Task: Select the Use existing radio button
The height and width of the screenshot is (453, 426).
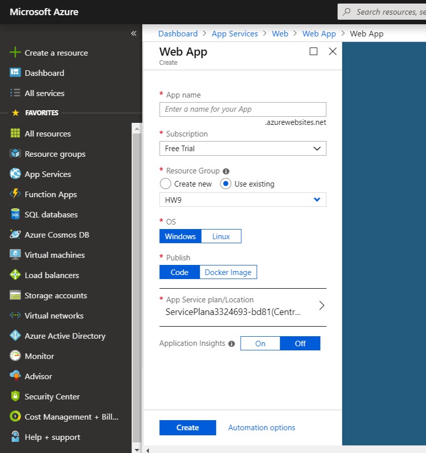Action: tap(226, 184)
